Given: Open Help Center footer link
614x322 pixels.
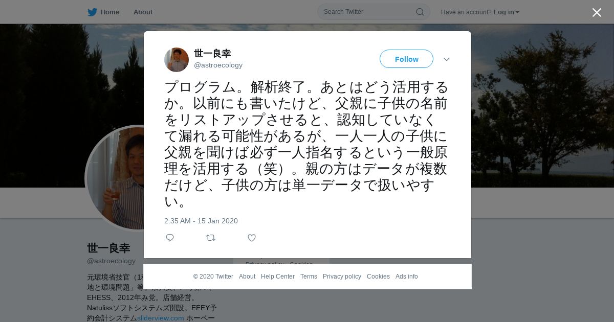Looking at the screenshot, I should (278, 277).
